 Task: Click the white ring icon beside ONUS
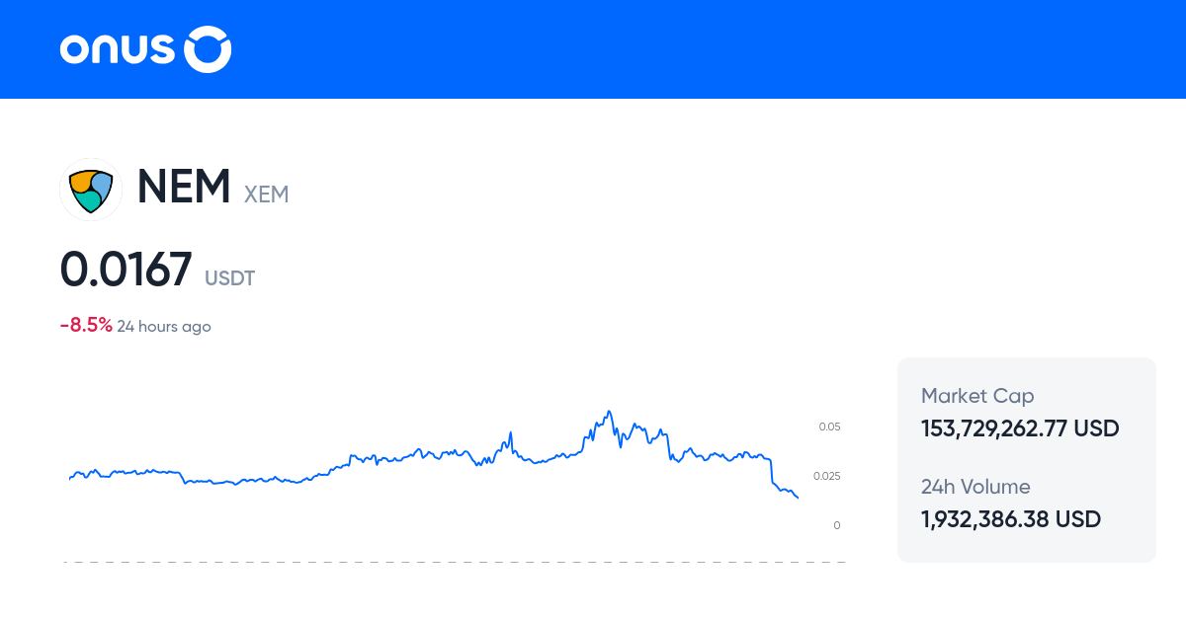point(209,49)
